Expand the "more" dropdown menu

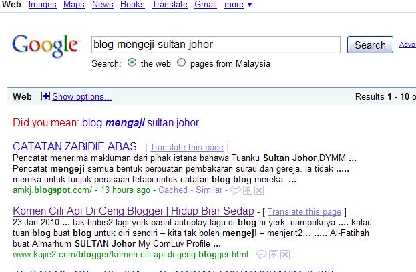tap(238, 5)
